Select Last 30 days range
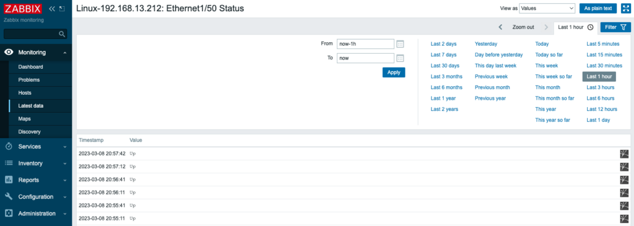 pos(445,66)
